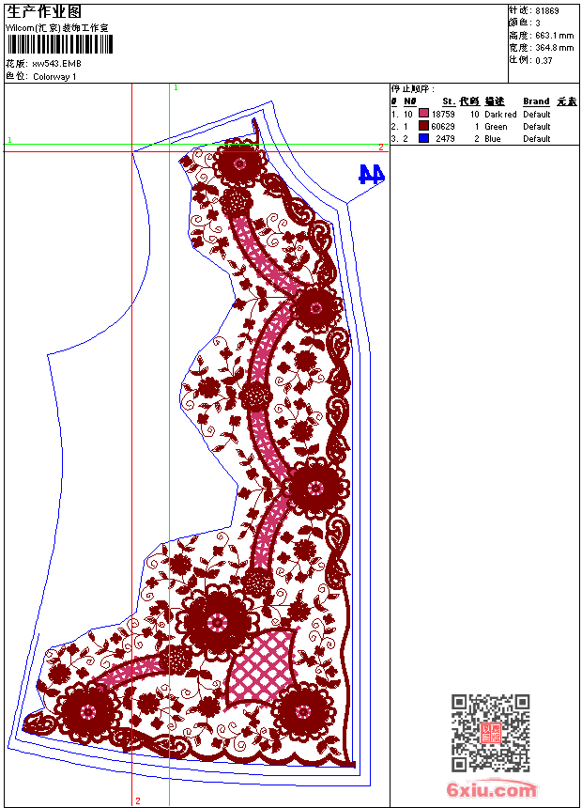The width and height of the screenshot is (582, 808).
Task: Click the blue number 44 marker
Action: pyautogui.click(x=372, y=175)
